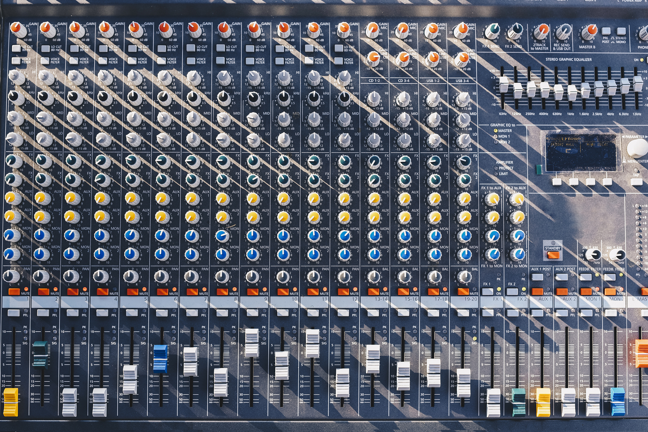Enable AUX 1 POST switch

(537, 277)
